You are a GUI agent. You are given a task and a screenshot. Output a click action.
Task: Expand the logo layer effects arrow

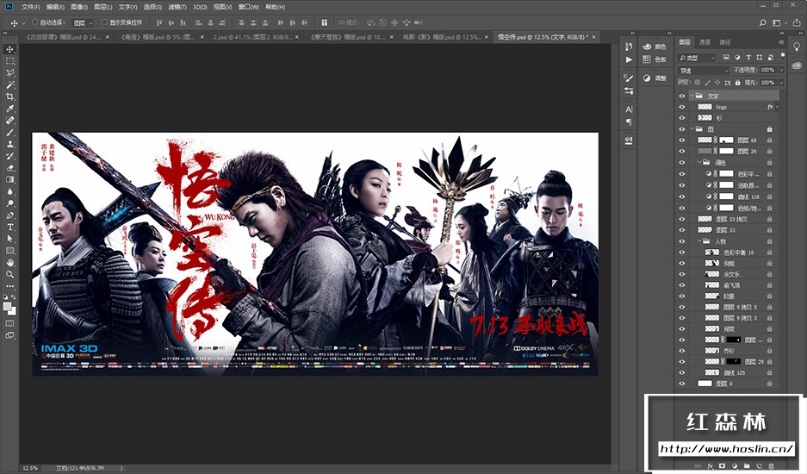[777, 107]
